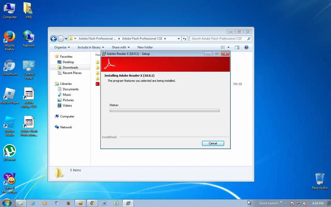The image size is (331, 207).
Task: Click Microsoft Word taskbar icon
Action: pyautogui.click(x=104, y=203)
